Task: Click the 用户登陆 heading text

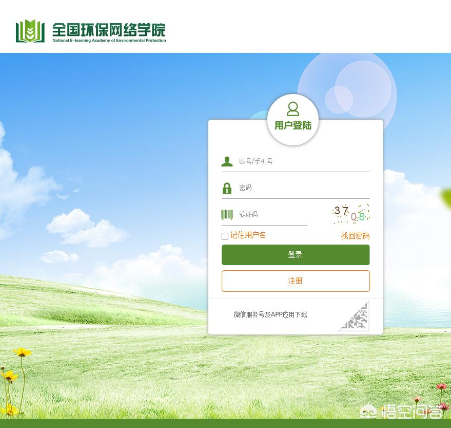Action: coord(293,125)
